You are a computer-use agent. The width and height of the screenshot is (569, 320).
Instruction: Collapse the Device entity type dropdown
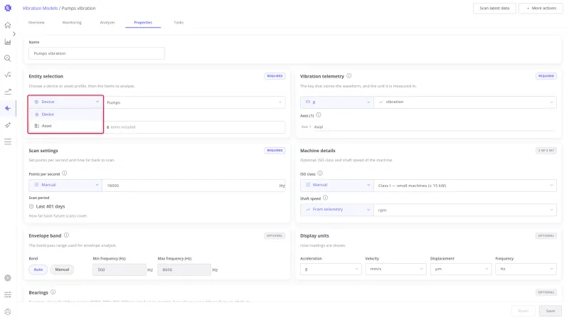coord(66,102)
